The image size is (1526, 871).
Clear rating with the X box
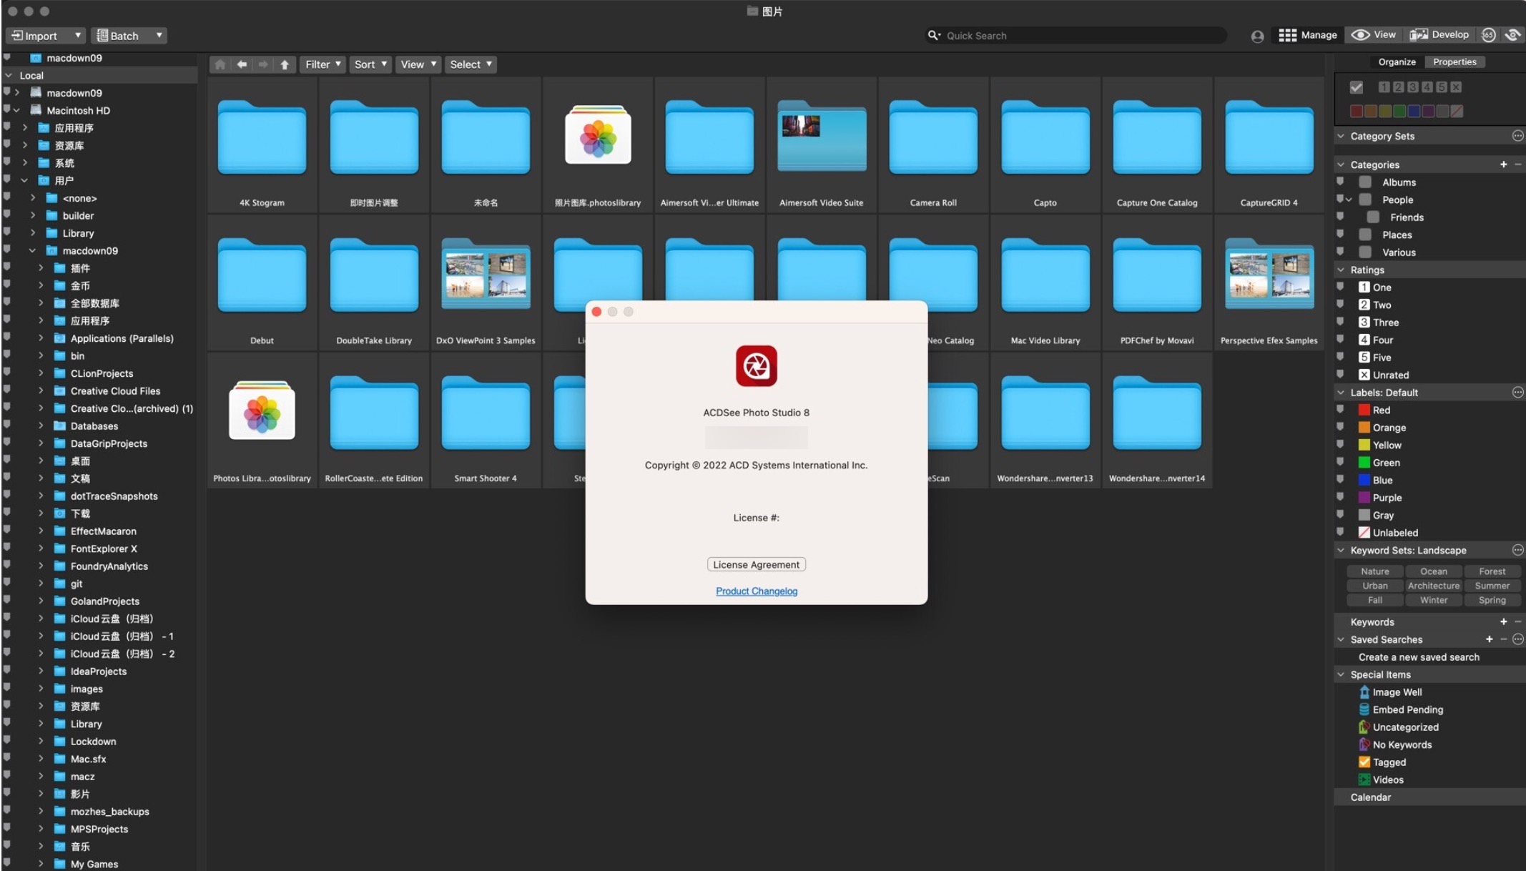point(1456,87)
